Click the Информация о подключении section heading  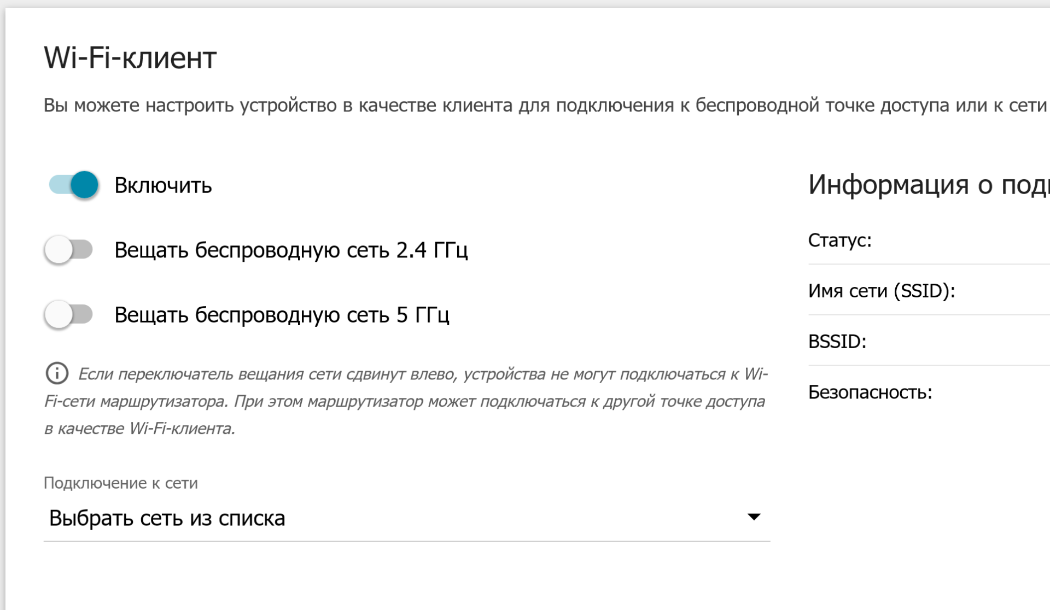click(x=929, y=185)
